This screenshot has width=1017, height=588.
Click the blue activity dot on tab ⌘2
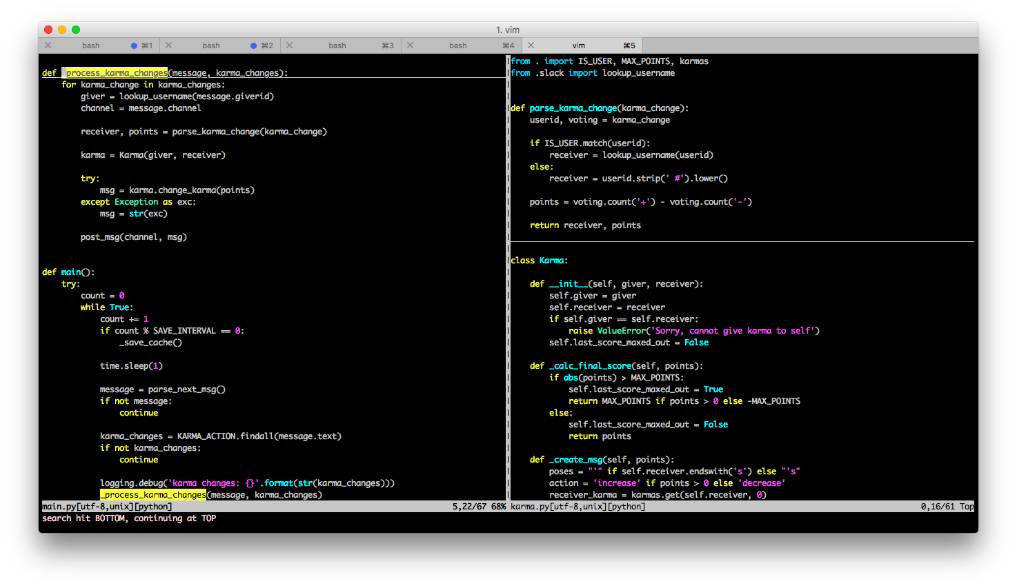tap(254, 45)
